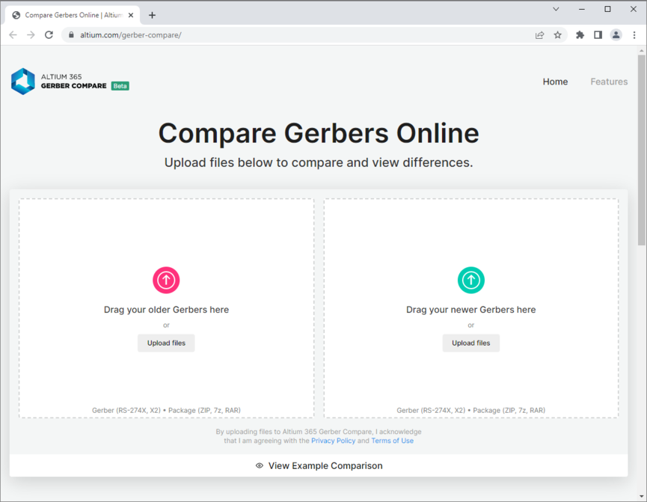The height and width of the screenshot is (502, 647).
Task: View site information via the lock icon
Action: pos(72,34)
